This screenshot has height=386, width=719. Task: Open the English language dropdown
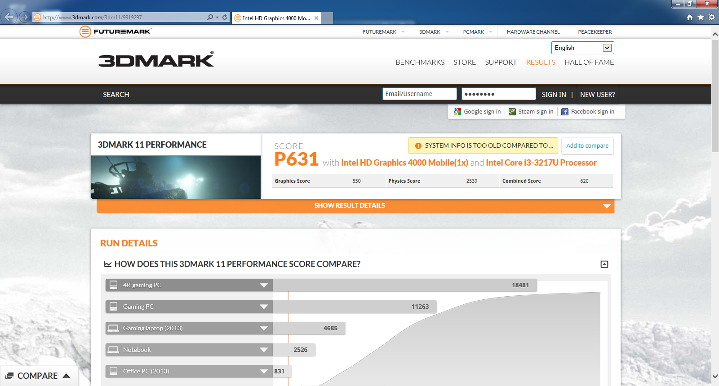(582, 48)
